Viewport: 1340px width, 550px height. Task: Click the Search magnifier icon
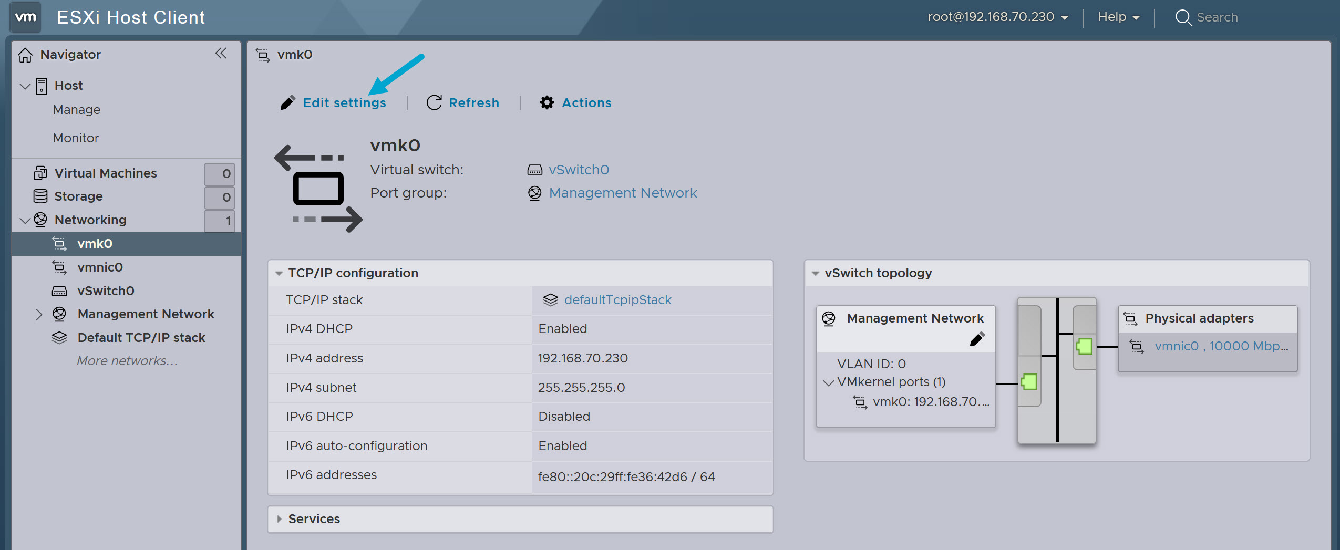pyautogui.click(x=1183, y=17)
